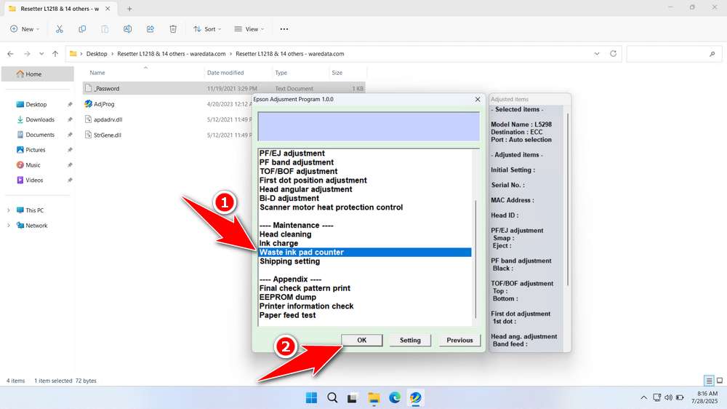Click the Copy icon in Explorer toolbar

click(x=82, y=29)
